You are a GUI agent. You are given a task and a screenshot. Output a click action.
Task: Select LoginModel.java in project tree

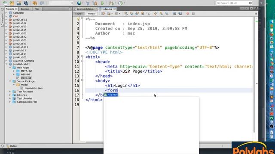click(x=34, y=88)
